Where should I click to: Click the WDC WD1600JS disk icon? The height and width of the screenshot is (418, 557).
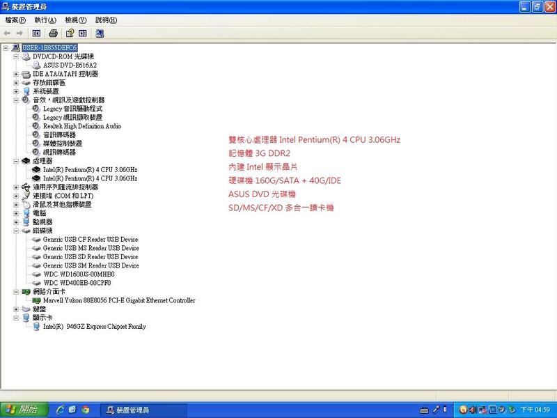point(36,274)
